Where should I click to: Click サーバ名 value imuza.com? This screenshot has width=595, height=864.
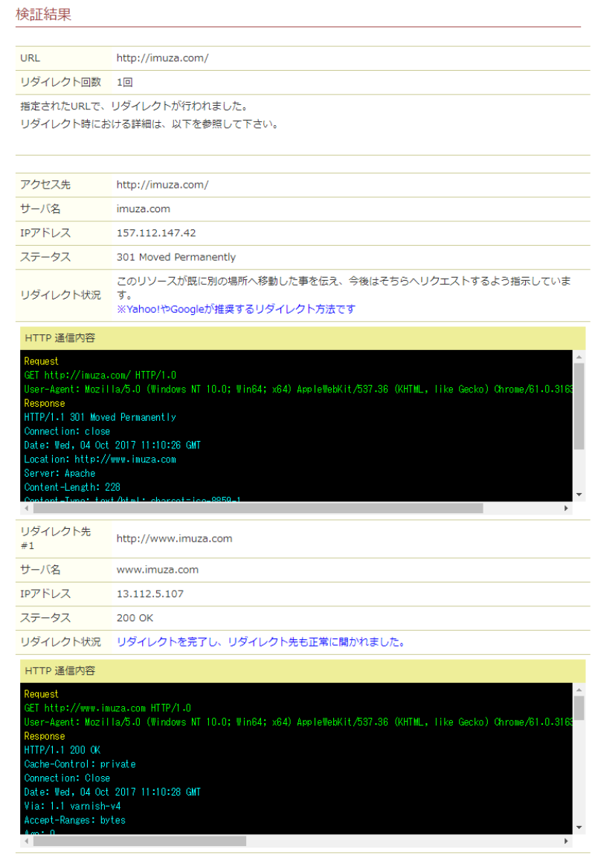pos(143,209)
